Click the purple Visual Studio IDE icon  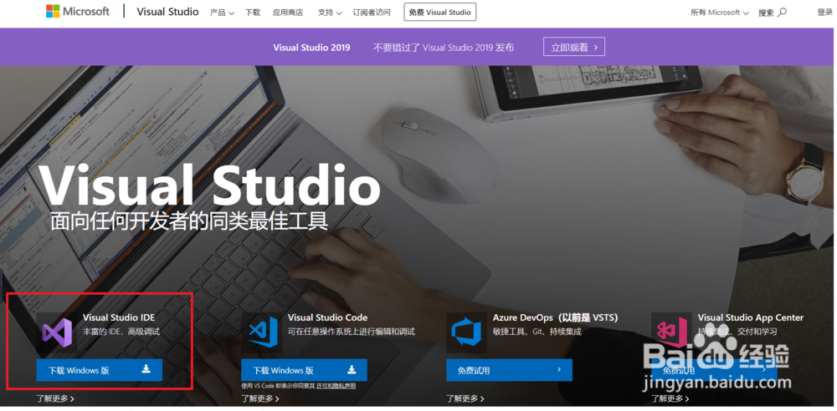57,332
